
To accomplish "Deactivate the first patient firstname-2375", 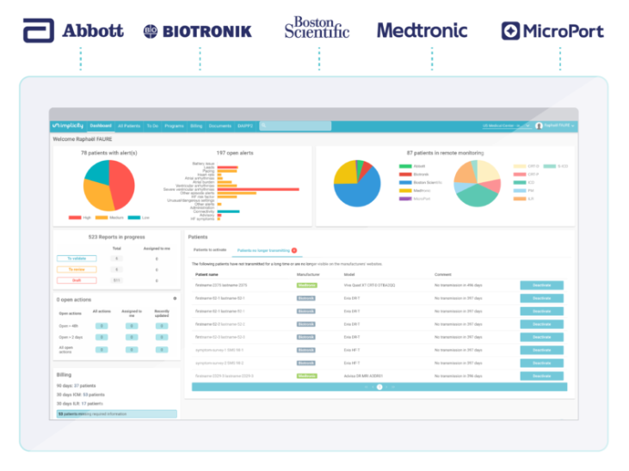I will [541, 285].
